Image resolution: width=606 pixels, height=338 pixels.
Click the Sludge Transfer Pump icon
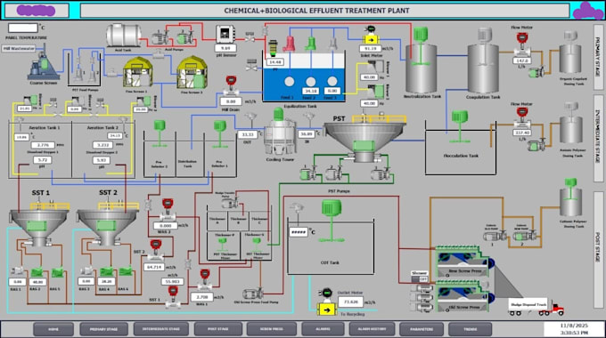(x=230, y=202)
